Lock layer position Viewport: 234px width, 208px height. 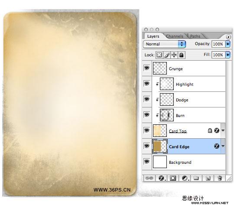[174, 55]
